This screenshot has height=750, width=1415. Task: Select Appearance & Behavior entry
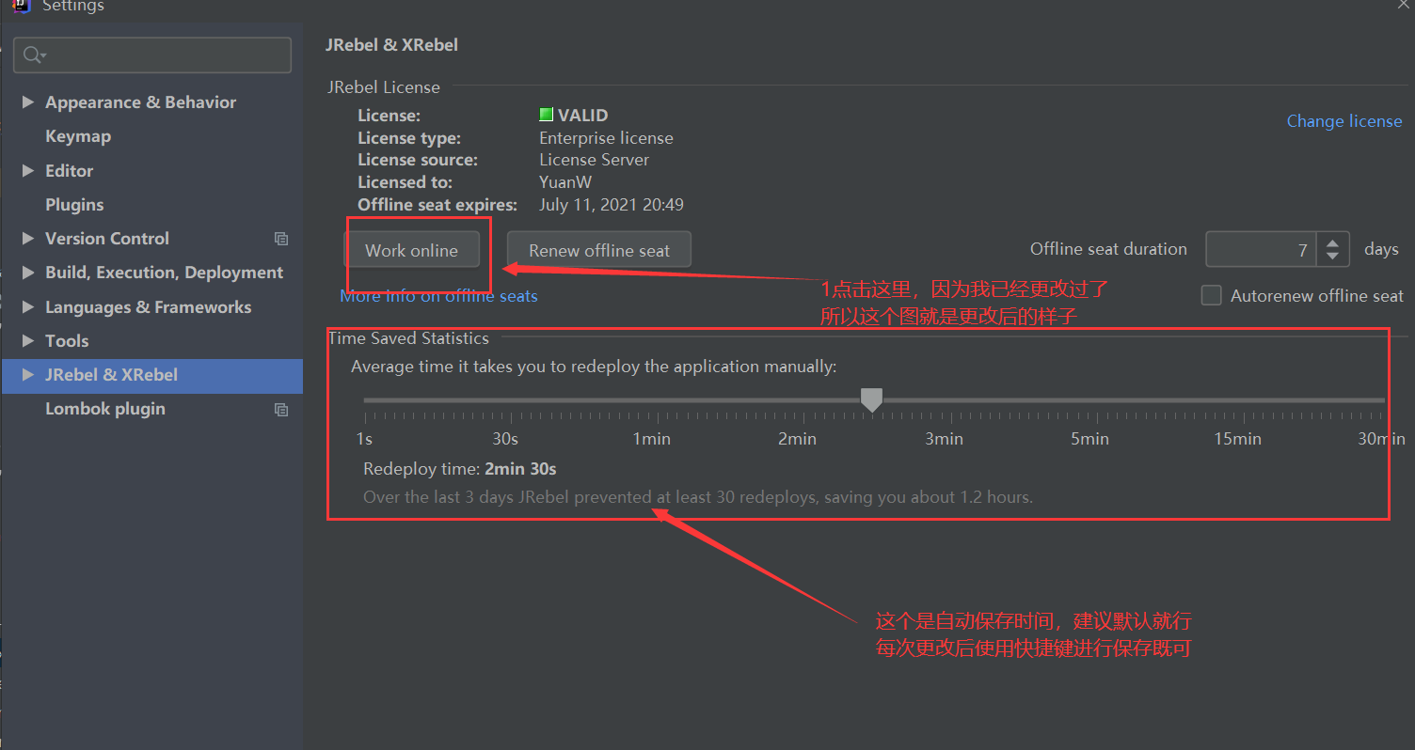tap(140, 102)
